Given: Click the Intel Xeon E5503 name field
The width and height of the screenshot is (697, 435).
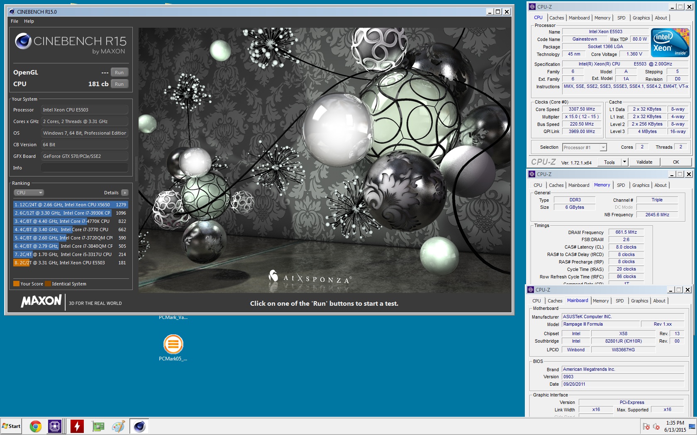Looking at the screenshot, I should pos(605,32).
